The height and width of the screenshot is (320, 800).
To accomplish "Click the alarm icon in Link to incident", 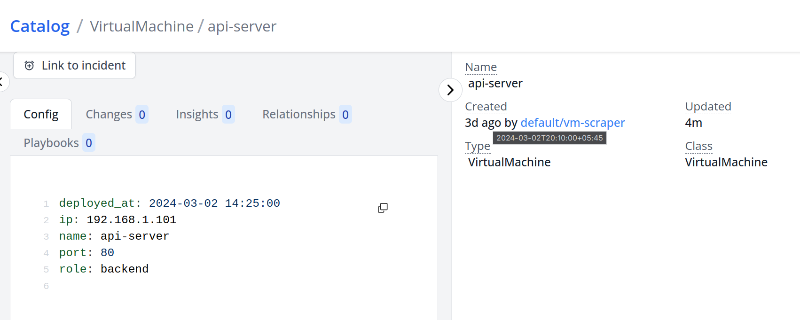I will (29, 66).
